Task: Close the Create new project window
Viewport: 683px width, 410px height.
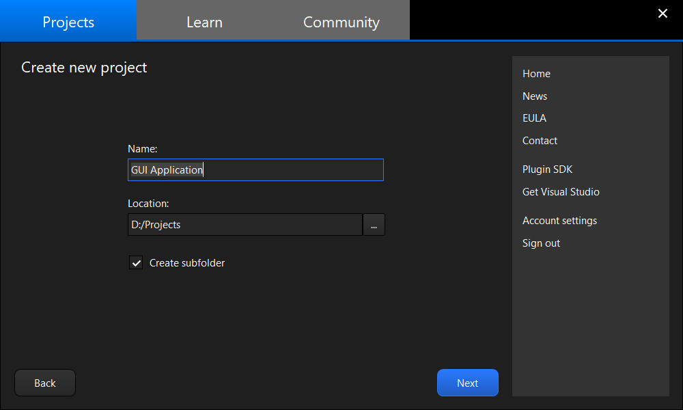Action: (x=663, y=13)
